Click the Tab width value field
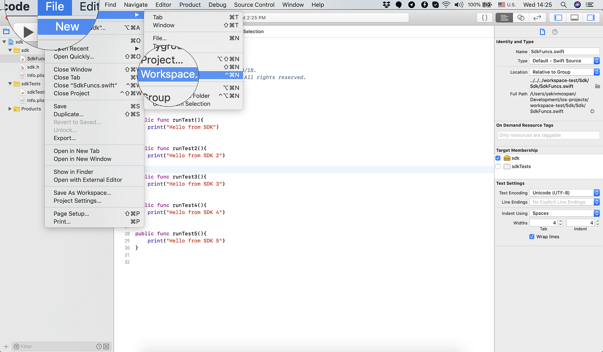This screenshot has height=352, width=603. point(543,223)
